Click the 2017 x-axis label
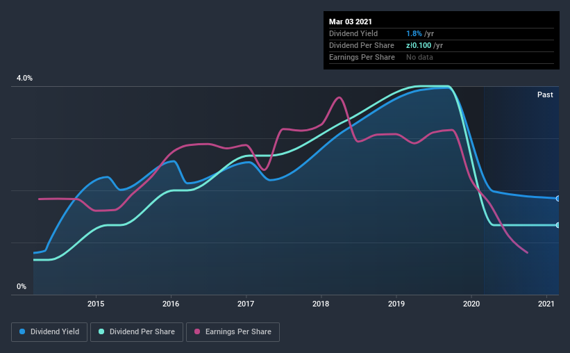Viewport: 570px width, 353px height. coord(246,304)
